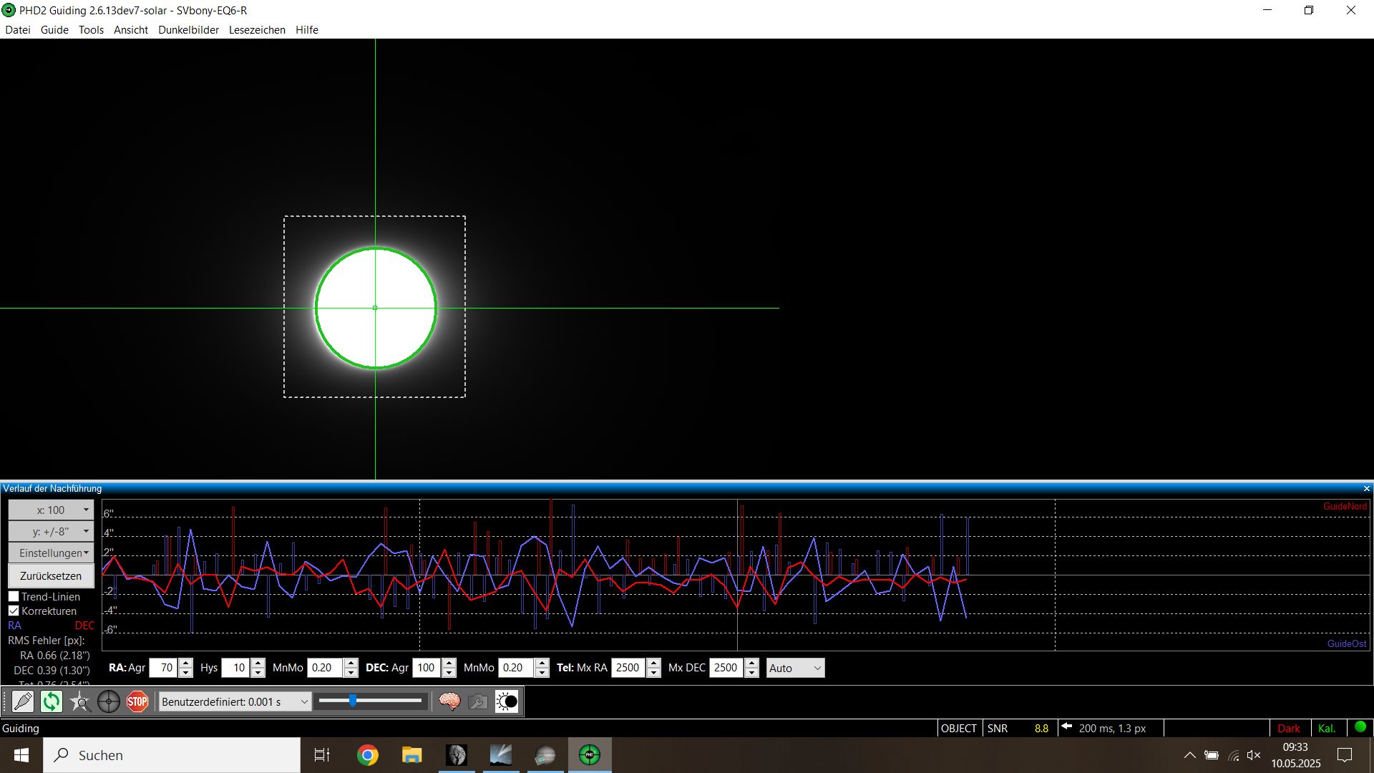
Task: Open the Benutzerdefiniert exposure time dropdown
Action: coord(235,701)
